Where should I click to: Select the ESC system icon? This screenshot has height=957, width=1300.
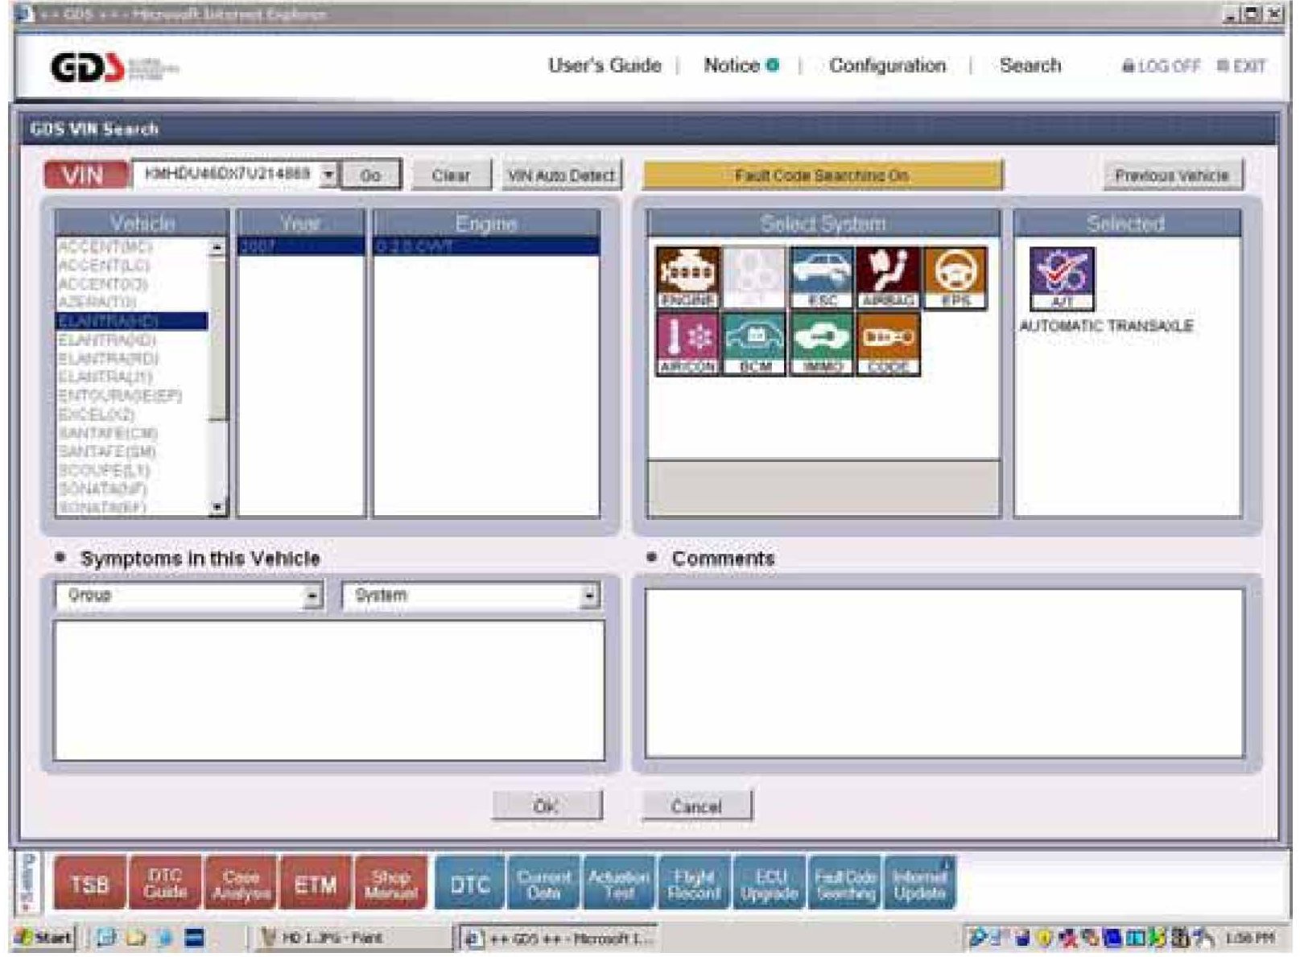click(x=821, y=277)
